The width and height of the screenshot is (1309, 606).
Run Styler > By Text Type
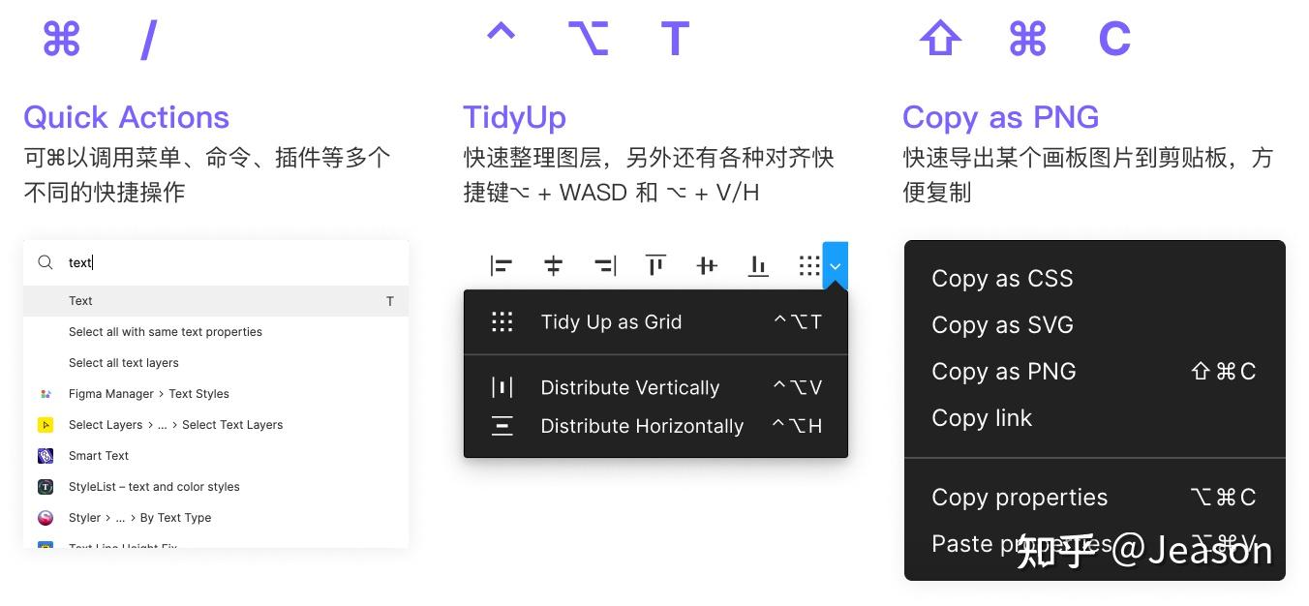[216, 518]
